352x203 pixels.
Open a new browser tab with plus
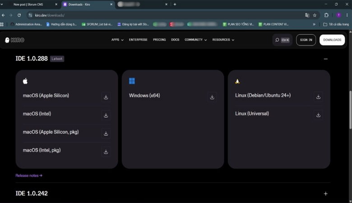[x=175, y=4]
